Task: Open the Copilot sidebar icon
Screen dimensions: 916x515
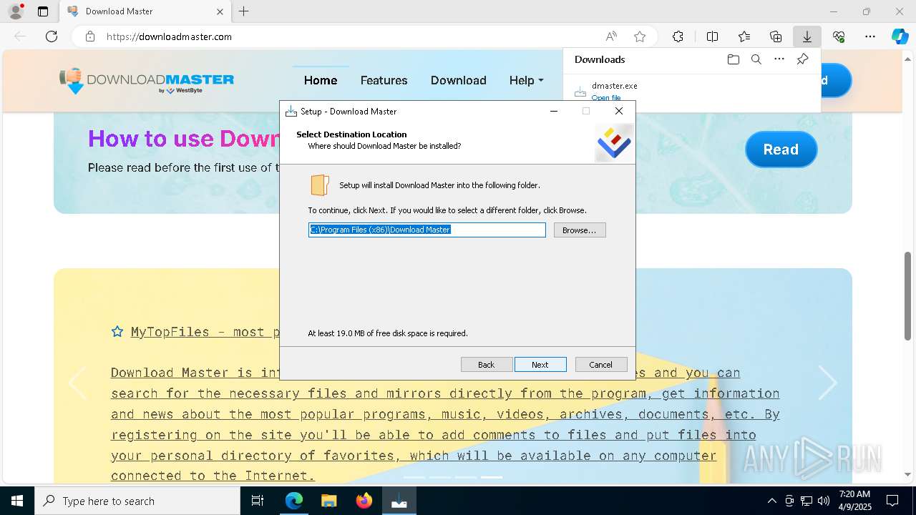Action: (900, 36)
